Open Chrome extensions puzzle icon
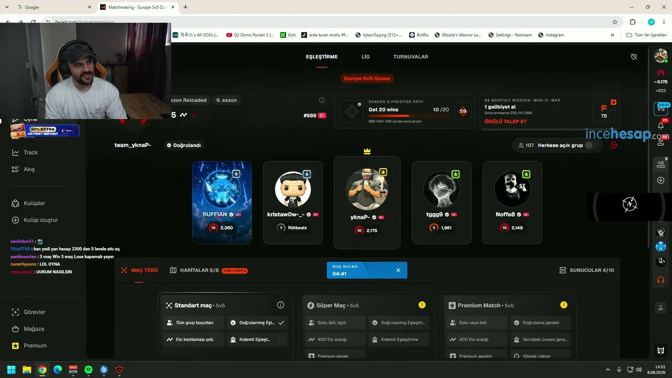Image resolution: width=672 pixels, height=378 pixels. coord(633,22)
